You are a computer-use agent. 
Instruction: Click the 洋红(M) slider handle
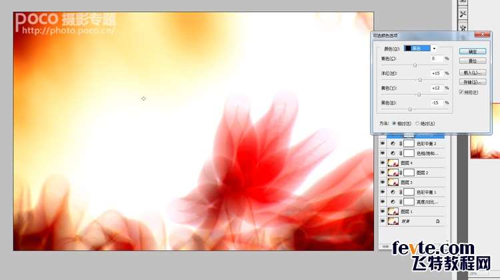tap(420, 80)
